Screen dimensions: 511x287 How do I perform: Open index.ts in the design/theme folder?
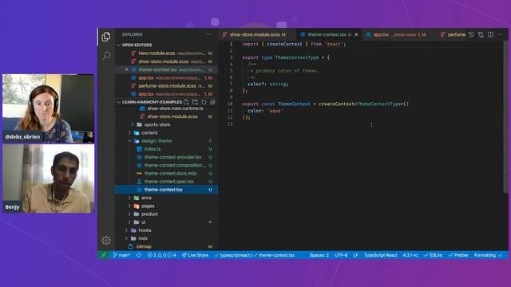click(166, 149)
